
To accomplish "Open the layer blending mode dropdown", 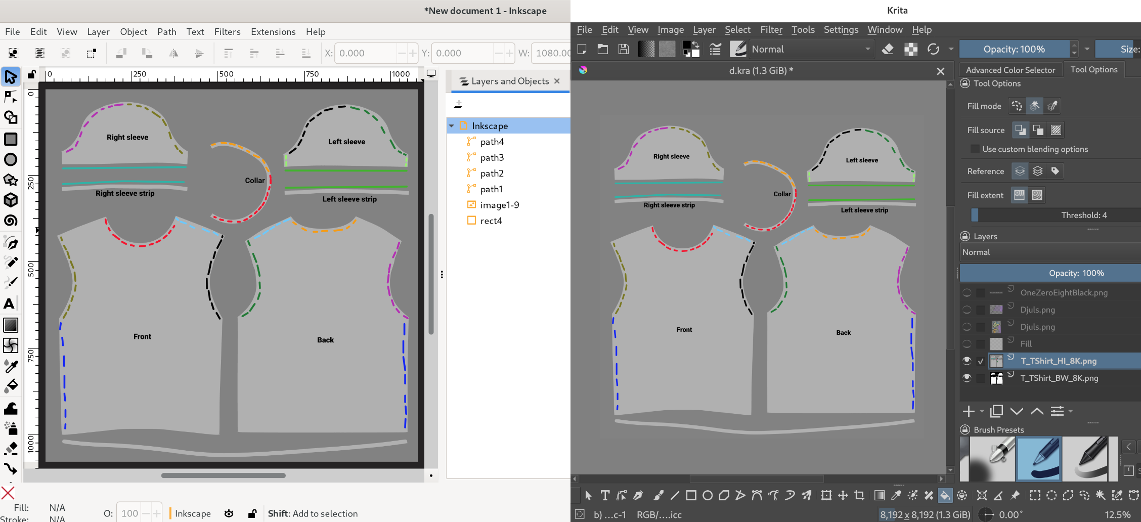I will [x=1049, y=252].
